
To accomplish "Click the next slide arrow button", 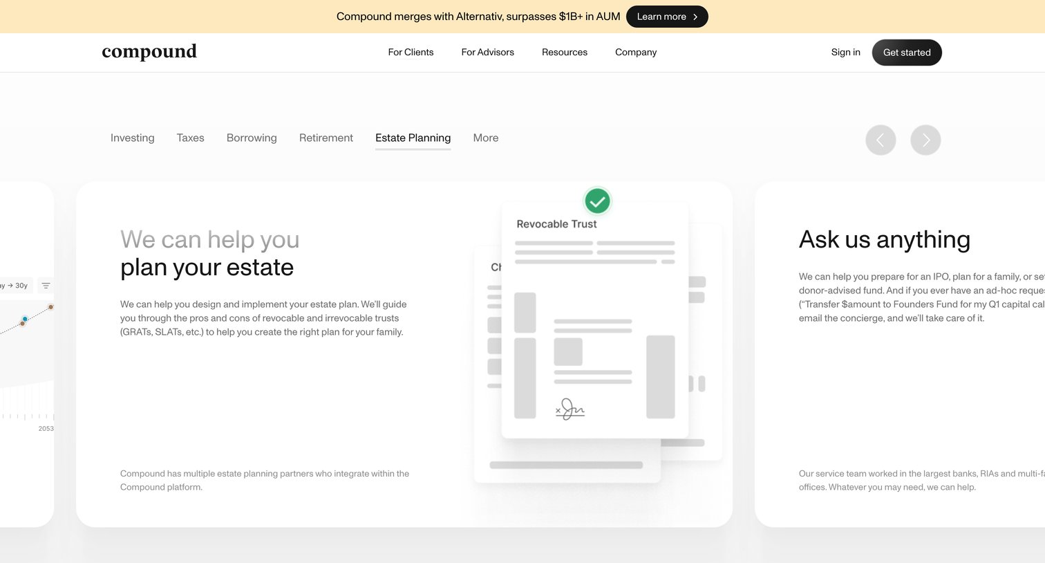I will point(925,140).
